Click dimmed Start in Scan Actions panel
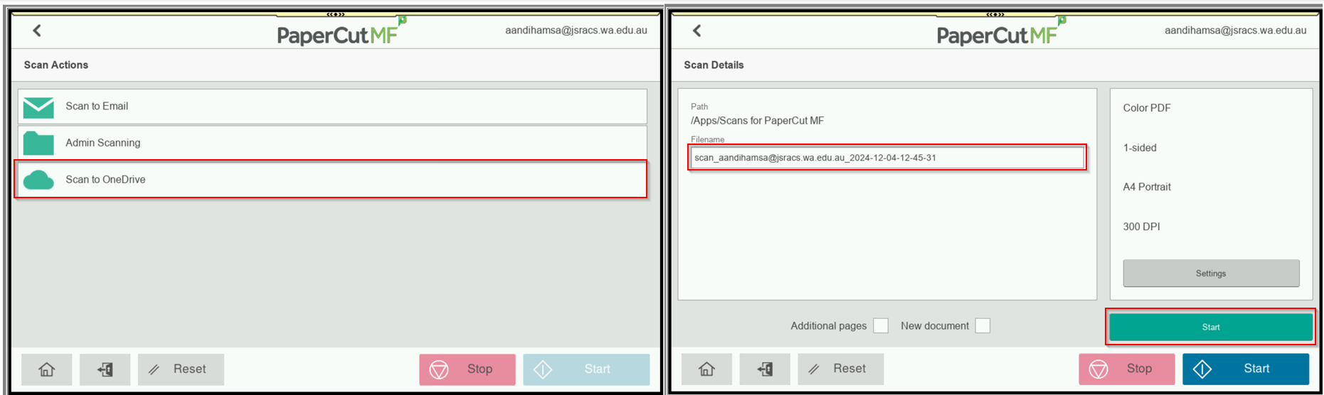1324x395 pixels. click(586, 369)
